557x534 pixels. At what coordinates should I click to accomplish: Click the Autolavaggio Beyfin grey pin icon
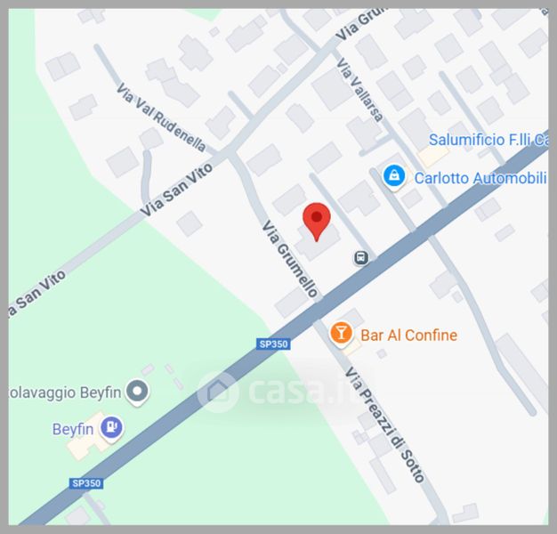tap(138, 392)
